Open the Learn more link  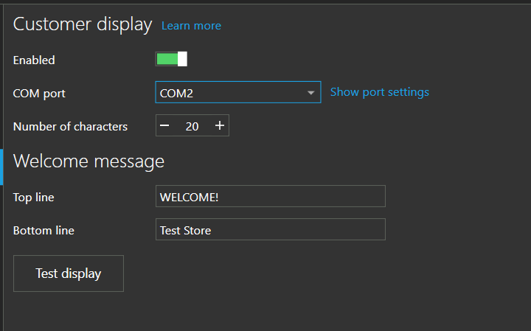tap(191, 26)
